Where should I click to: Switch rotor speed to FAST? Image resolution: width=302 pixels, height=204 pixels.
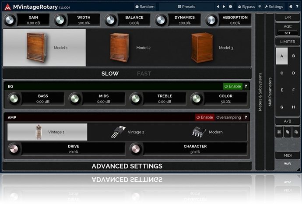coord(144,74)
